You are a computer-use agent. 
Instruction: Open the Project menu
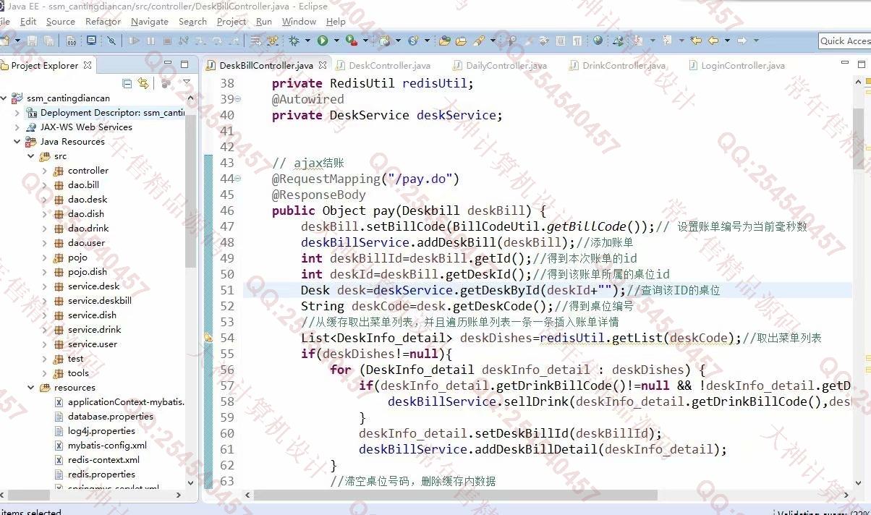click(231, 22)
